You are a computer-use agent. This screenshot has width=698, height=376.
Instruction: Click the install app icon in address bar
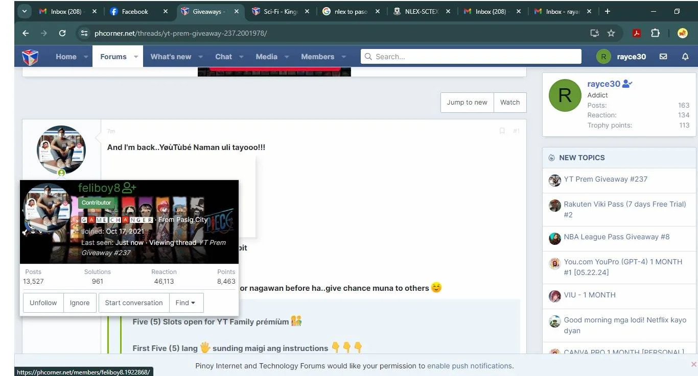coord(594,33)
